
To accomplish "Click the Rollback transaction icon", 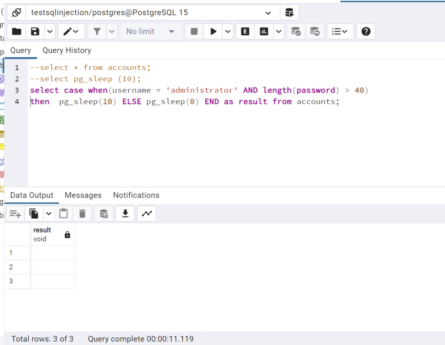I will pyautogui.click(x=315, y=31).
